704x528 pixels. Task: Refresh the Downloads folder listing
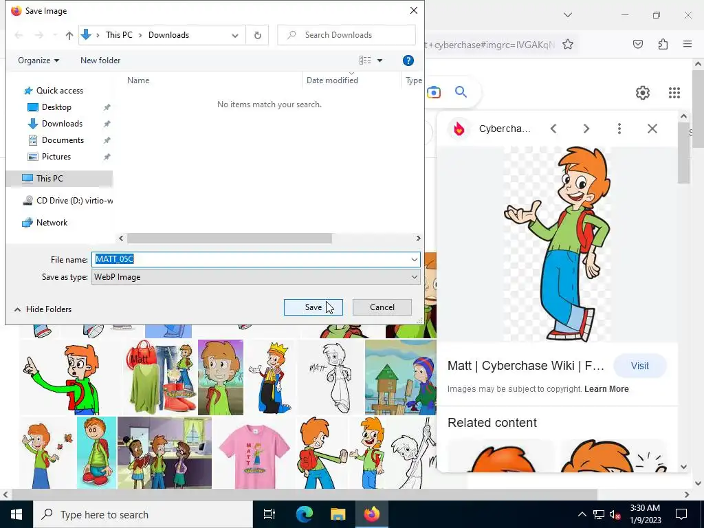click(x=257, y=35)
